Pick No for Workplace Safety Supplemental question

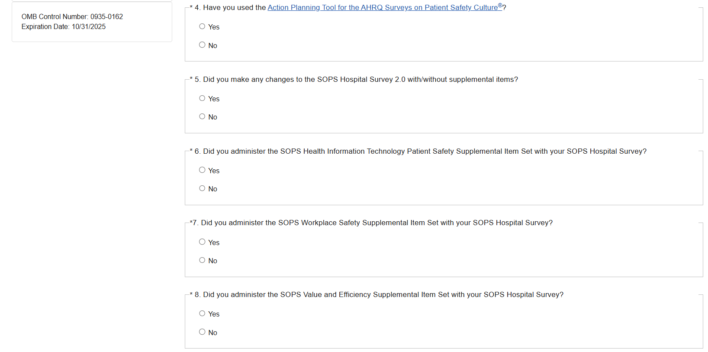click(x=202, y=260)
